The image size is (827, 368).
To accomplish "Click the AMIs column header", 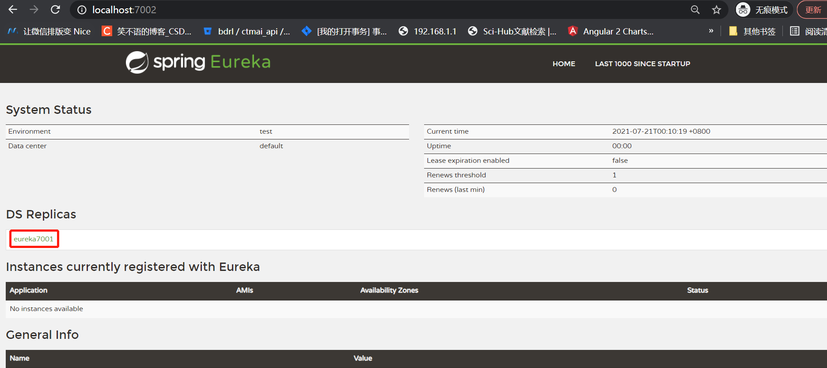I will (x=244, y=290).
